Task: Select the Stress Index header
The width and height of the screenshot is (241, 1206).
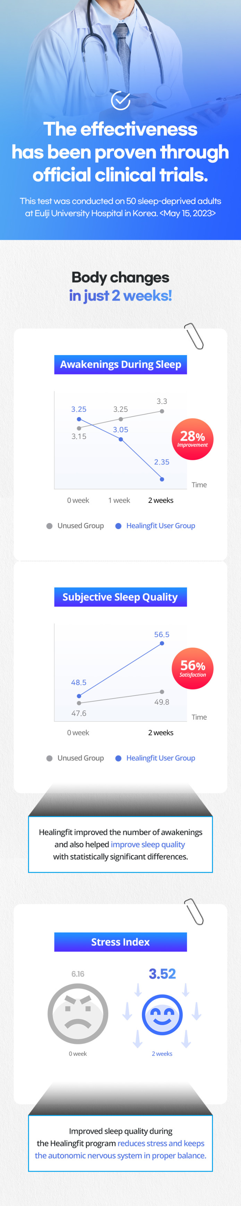Action: coord(120,942)
